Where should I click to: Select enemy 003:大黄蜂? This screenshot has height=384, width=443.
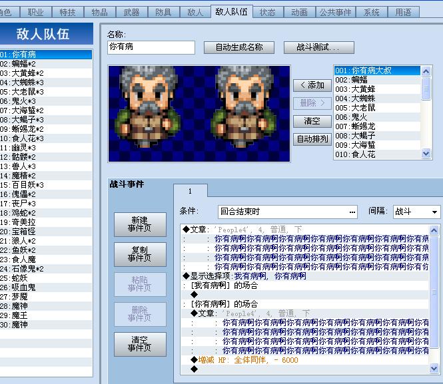(x=377, y=89)
